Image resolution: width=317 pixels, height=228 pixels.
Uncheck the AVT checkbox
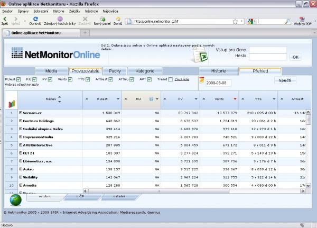150,79
